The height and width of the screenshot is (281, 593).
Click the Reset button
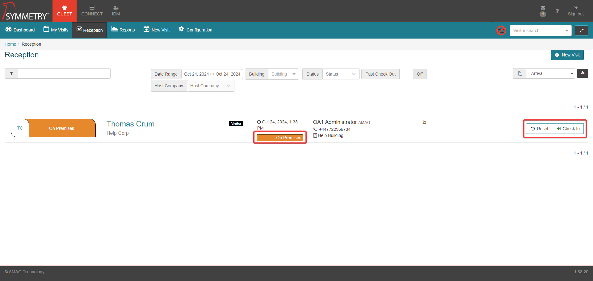[539, 129]
